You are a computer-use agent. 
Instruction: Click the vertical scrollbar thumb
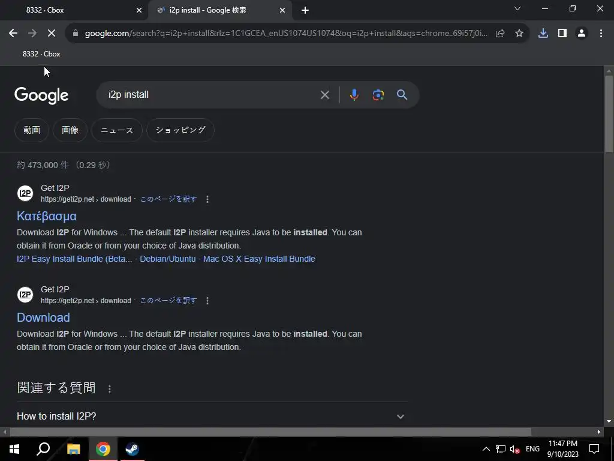pyautogui.click(x=609, y=113)
